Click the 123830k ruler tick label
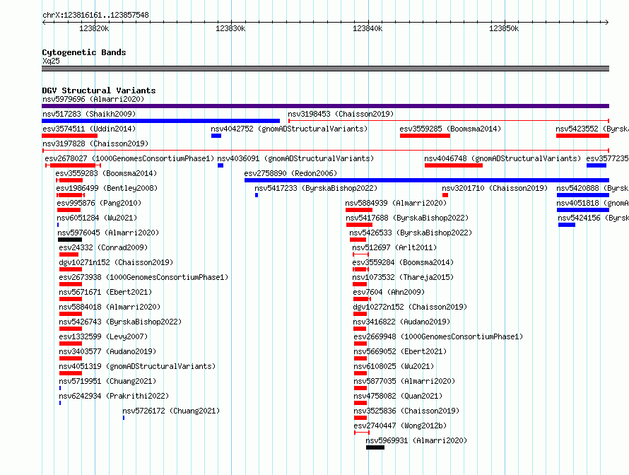 click(x=230, y=28)
